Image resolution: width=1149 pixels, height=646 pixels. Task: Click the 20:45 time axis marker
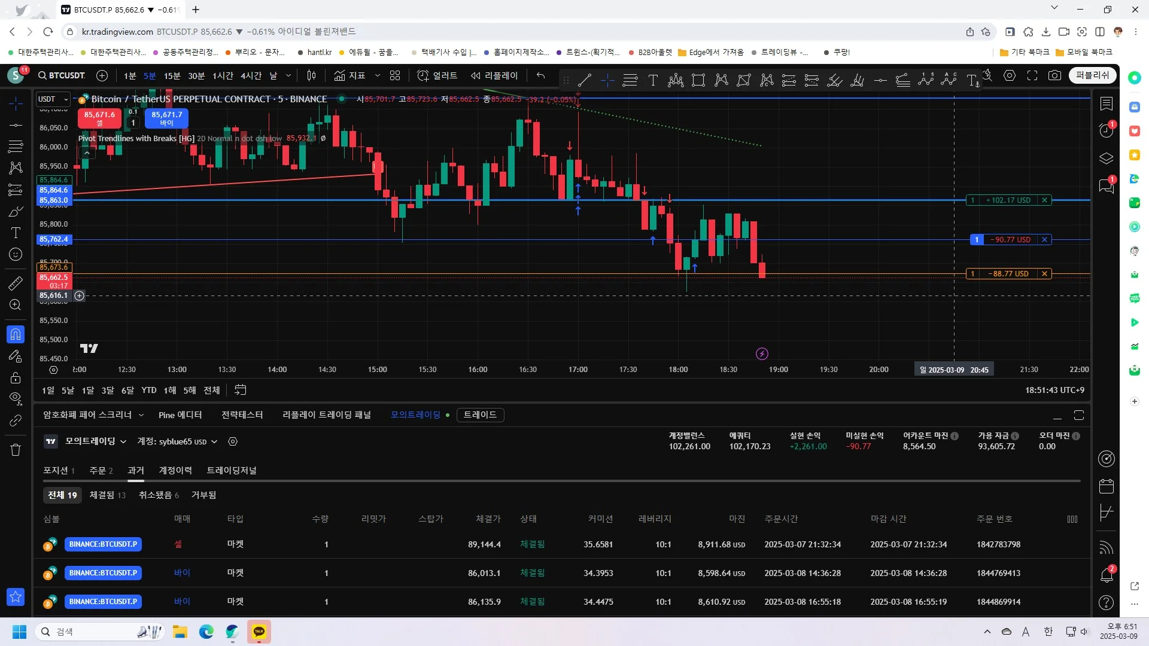pyautogui.click(x=979, y=370)
